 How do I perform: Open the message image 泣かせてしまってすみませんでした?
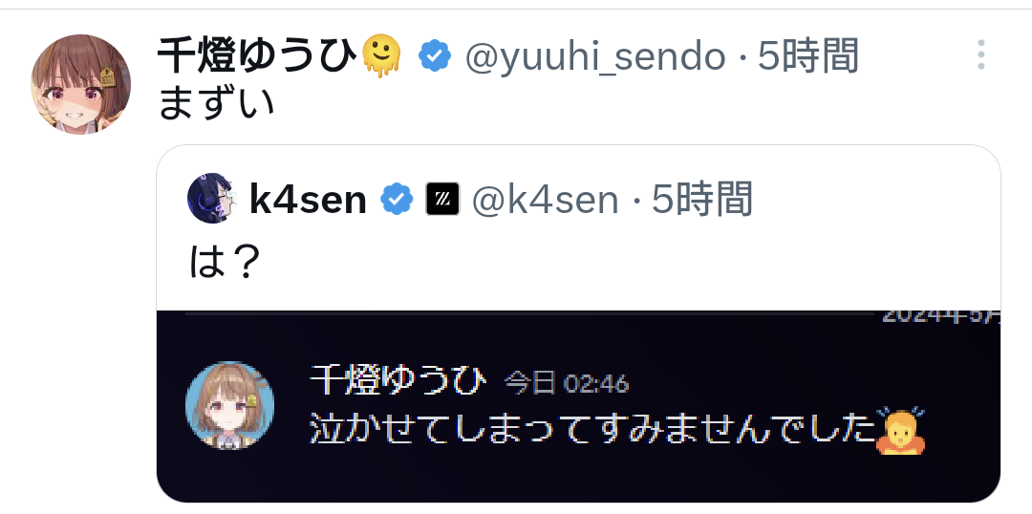coord(578,406)
